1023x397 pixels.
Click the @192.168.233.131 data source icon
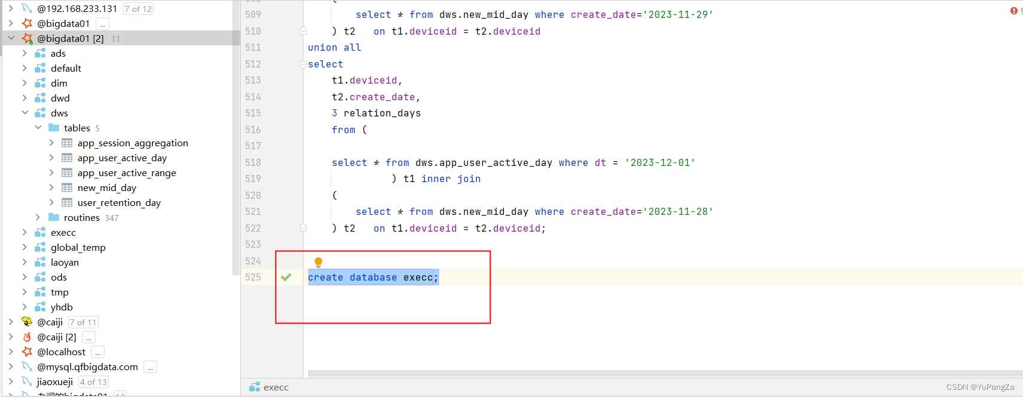(27, 8)
